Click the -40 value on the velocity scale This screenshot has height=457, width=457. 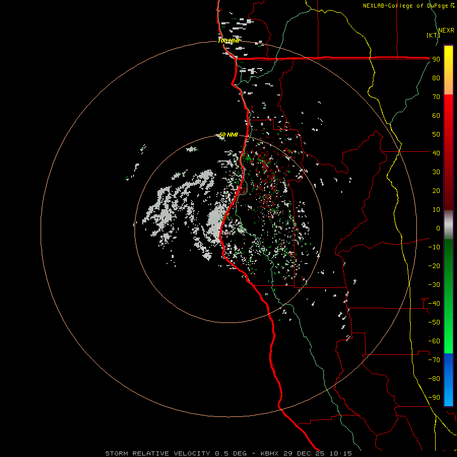coord(434,304)
